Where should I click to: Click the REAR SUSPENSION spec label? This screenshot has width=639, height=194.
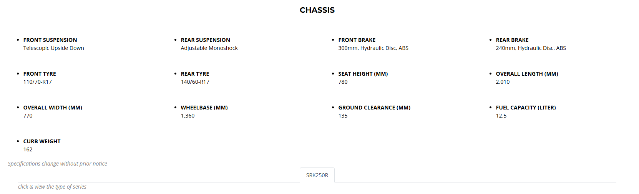coord(205,40)
